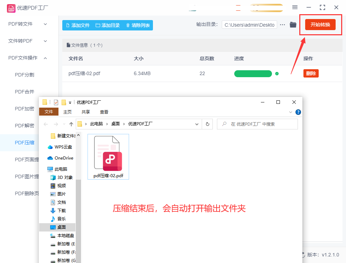Expand the Explorer ribbon chevron
This screenshot has width=346, height=263.
point(290,112)
